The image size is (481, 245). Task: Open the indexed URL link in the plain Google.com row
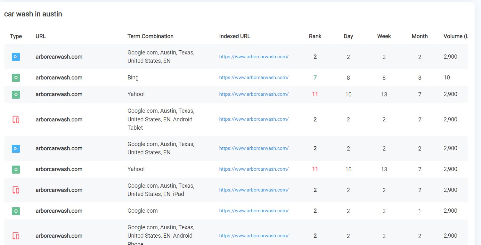point(254,211)
